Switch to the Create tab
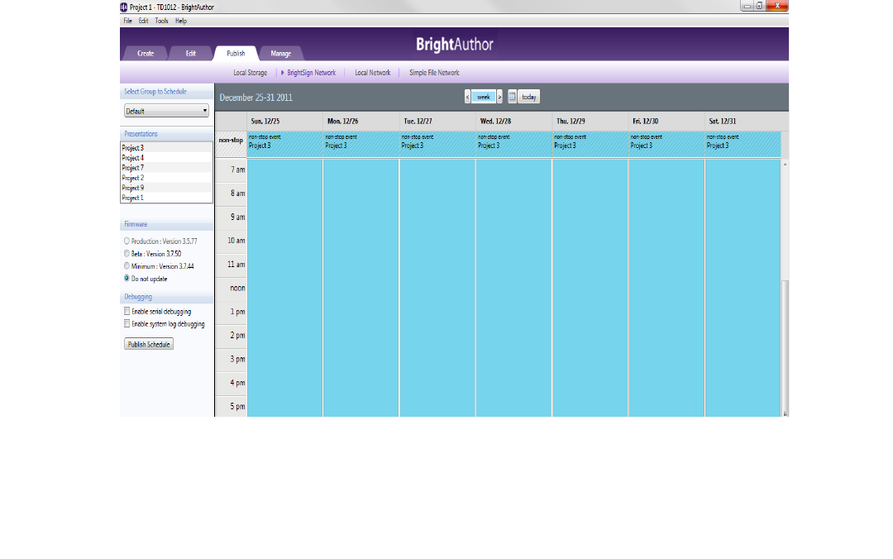Viewport: 893px width, 559px height. [x=146, y=53]
